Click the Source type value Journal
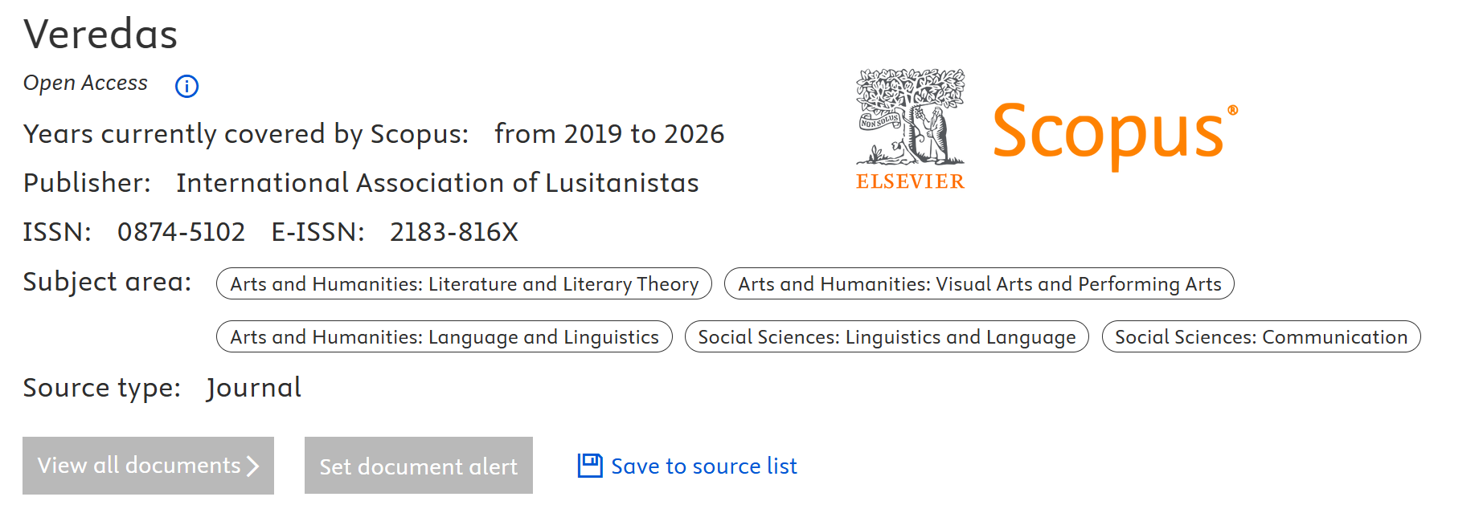The height and width of the screenshot is (505, 1479). pos(254,388)
